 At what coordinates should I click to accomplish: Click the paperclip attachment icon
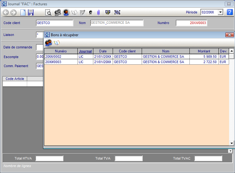pos(98,12)
